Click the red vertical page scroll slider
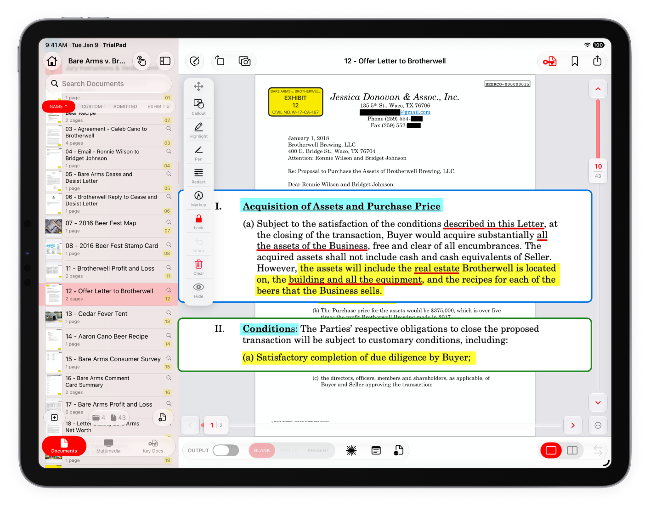 598,130
